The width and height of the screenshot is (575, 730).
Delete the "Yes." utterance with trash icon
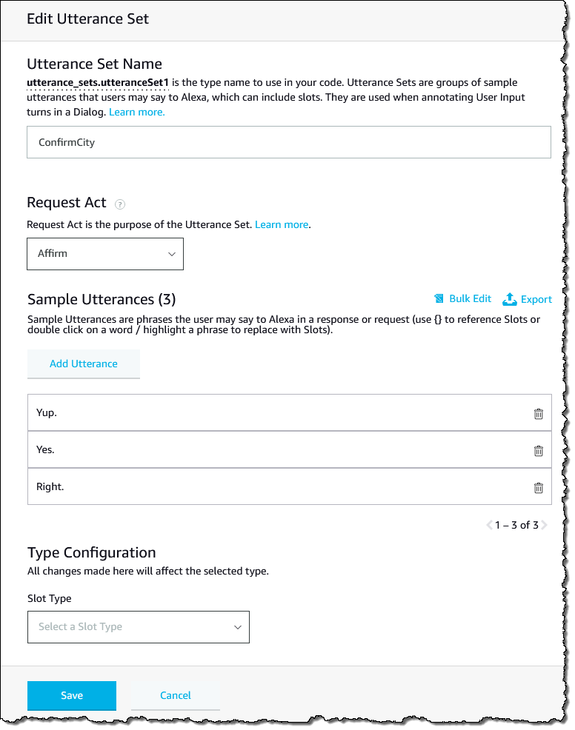(x=539, y=451)
